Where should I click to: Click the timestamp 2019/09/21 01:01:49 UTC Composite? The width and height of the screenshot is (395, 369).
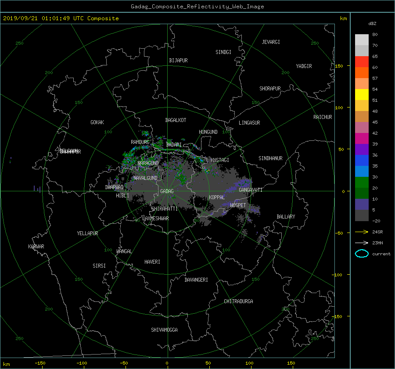pyautogui.click(x=61, y=18)
